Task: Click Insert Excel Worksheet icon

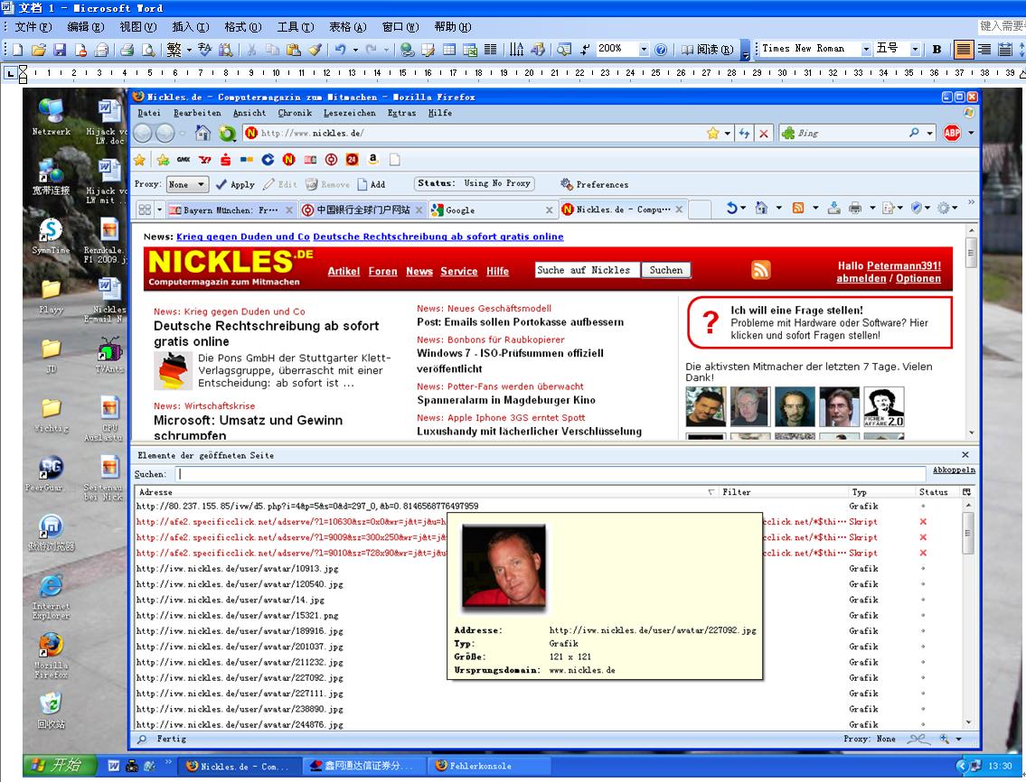Action: [x=470, y=50]
